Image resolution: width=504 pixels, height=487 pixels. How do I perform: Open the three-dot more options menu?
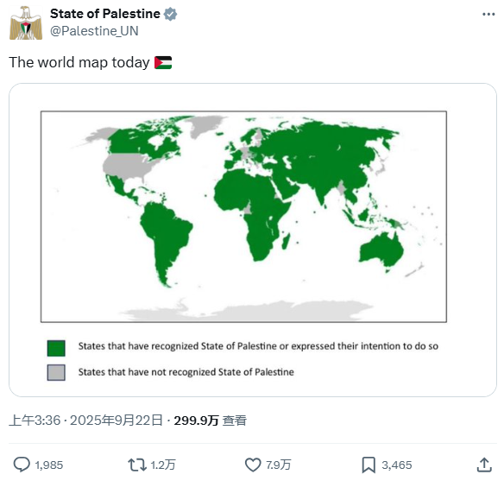coord(488,14)
